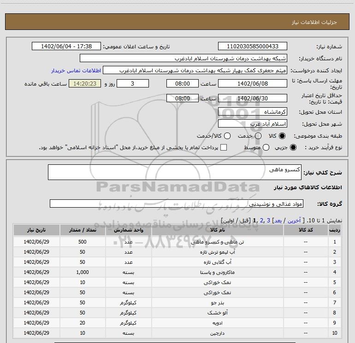The image size is (355, 343).
Task: Click the buyer organization name field
Action: pos(183,58)
